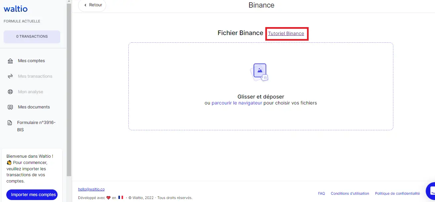Open the FAQ footer link
435x202 pixels.
pos(321,193)
